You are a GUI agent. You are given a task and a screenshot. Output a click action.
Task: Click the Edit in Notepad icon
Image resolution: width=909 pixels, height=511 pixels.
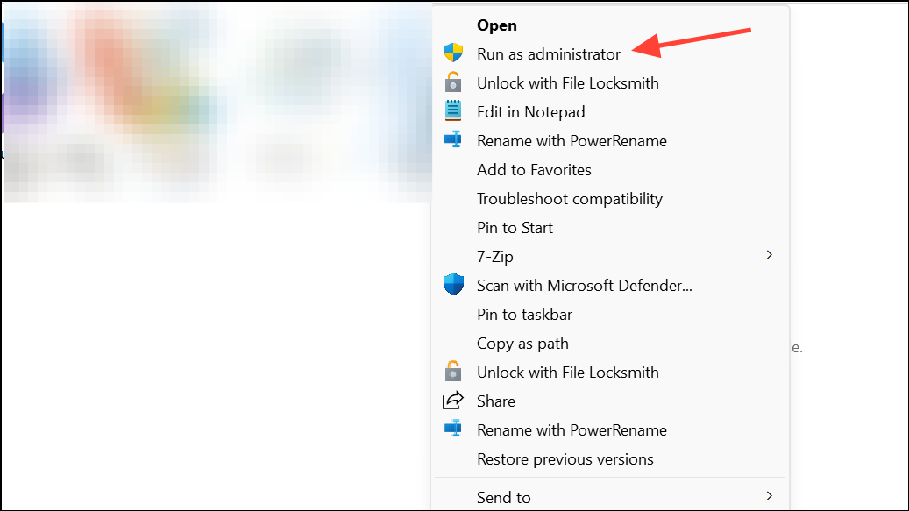pyautogui.click(x=452, y=111)
